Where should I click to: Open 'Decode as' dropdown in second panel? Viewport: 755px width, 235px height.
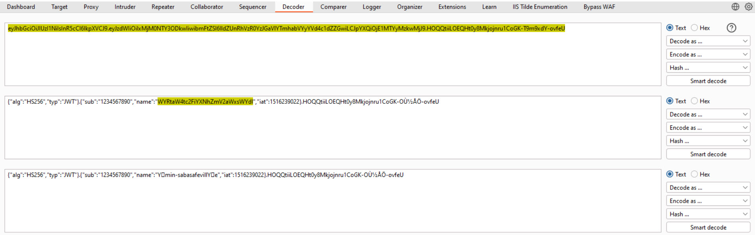point(708,114)
